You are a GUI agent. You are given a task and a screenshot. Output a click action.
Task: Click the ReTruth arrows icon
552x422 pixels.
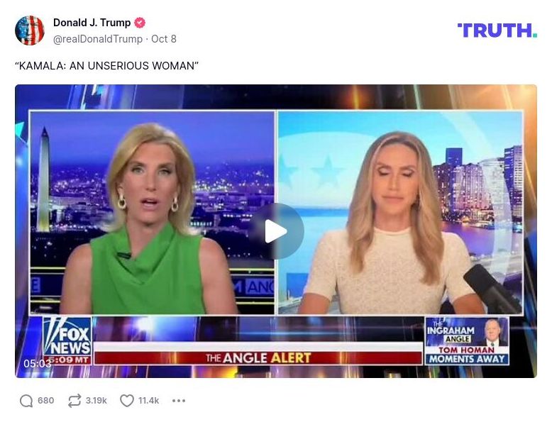point(74,401)
